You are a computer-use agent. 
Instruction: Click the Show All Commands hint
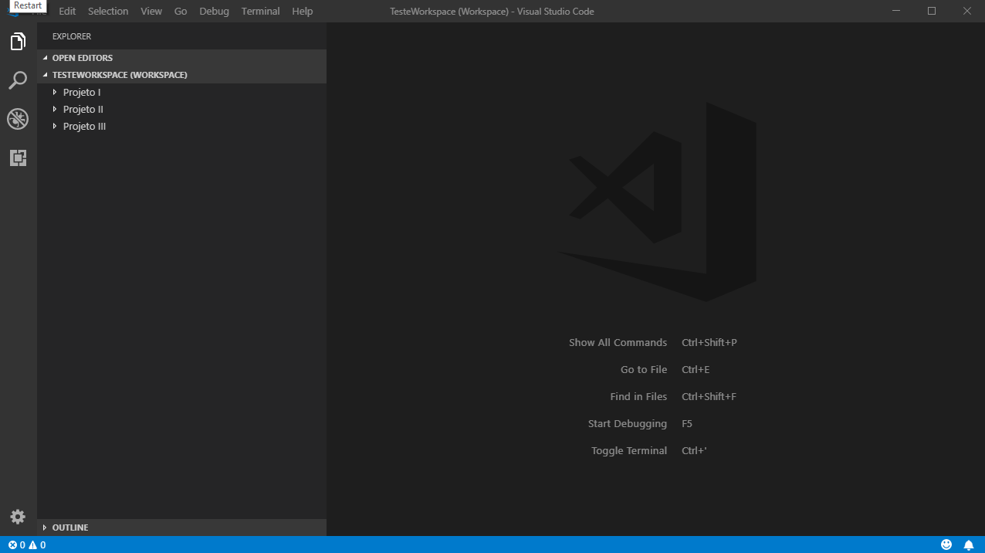pos(618,342)
